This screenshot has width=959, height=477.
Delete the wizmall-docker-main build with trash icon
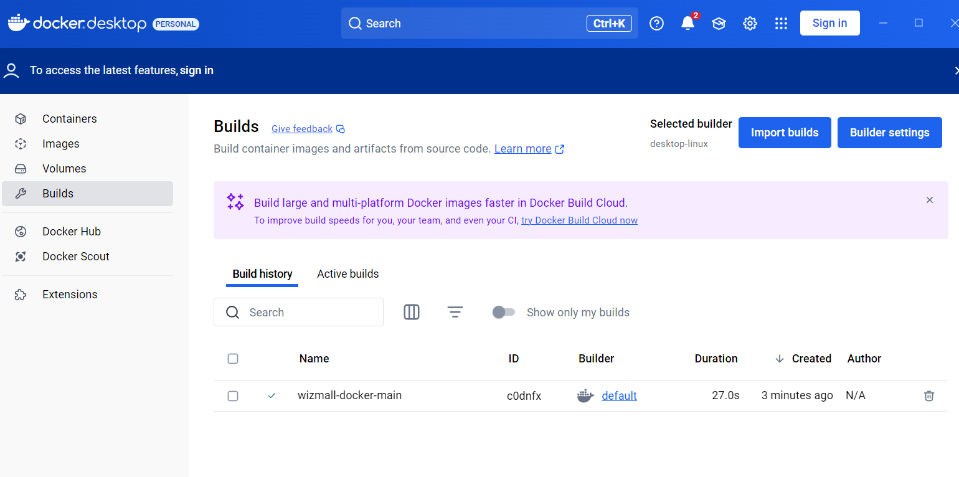point(929,395)
